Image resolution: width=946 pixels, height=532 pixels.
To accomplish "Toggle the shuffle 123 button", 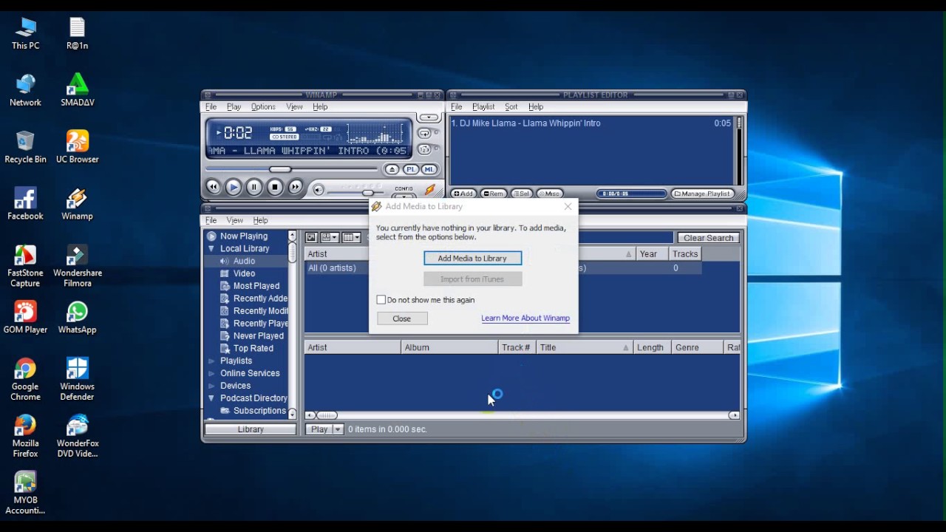I will click(424, 149).
